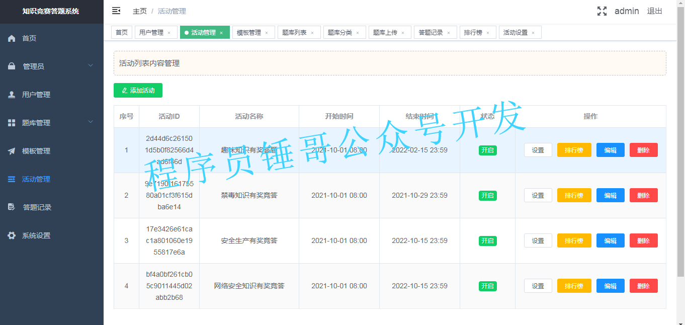685x325 pixels.
Task: Click 设置 for 网络安全知识有奖竞答
Action: (x=538, y=286)
